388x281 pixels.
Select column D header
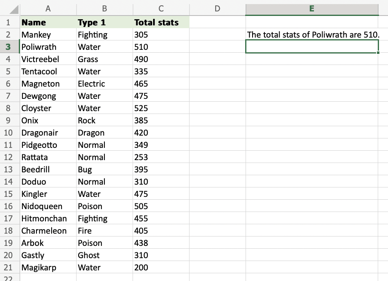[x=217, y=8]
